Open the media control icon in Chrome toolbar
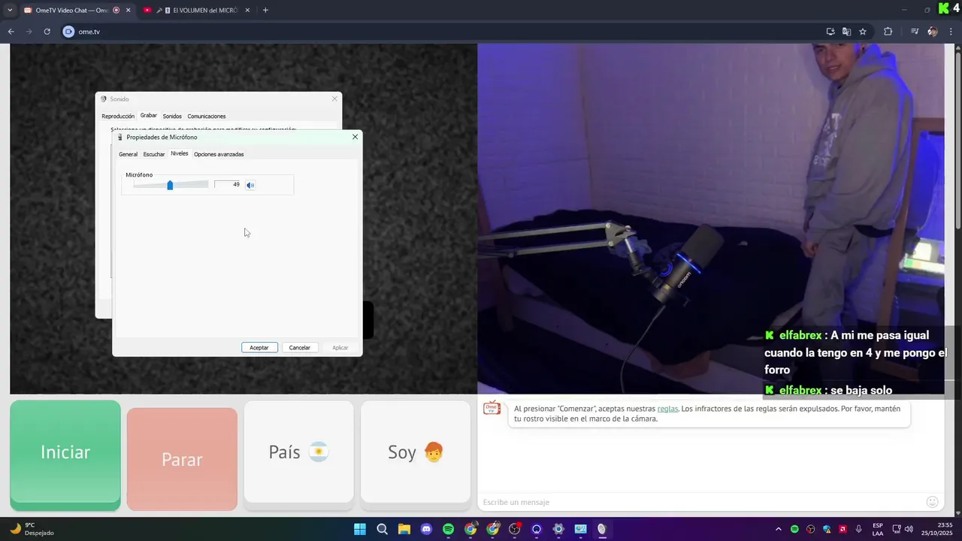 915,32
